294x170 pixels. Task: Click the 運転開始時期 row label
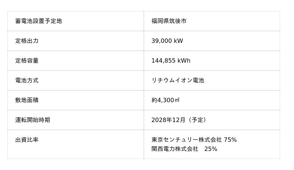click(33, 120)
